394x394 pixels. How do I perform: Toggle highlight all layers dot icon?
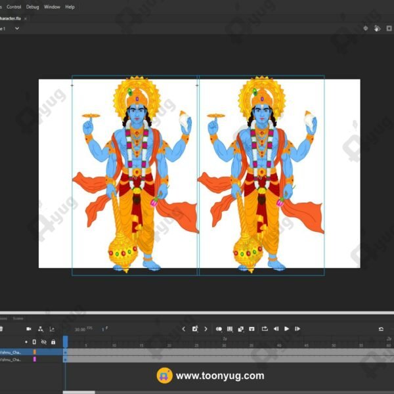click(x=26, y=342)
